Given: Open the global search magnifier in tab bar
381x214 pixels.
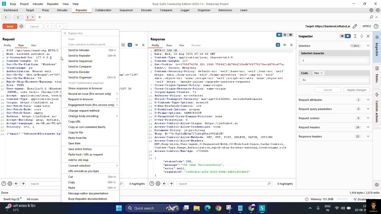Looking at the screenshot, I should point(371,17).
